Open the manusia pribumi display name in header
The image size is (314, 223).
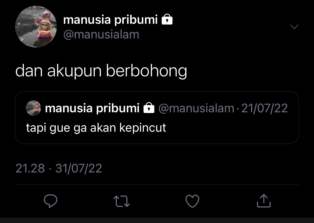click(110, 19)
